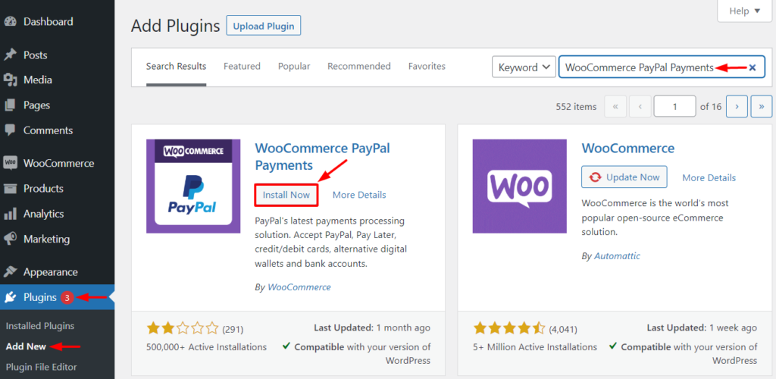Switch to the Featured tab
776x379 pixels.
coord(242,66)
